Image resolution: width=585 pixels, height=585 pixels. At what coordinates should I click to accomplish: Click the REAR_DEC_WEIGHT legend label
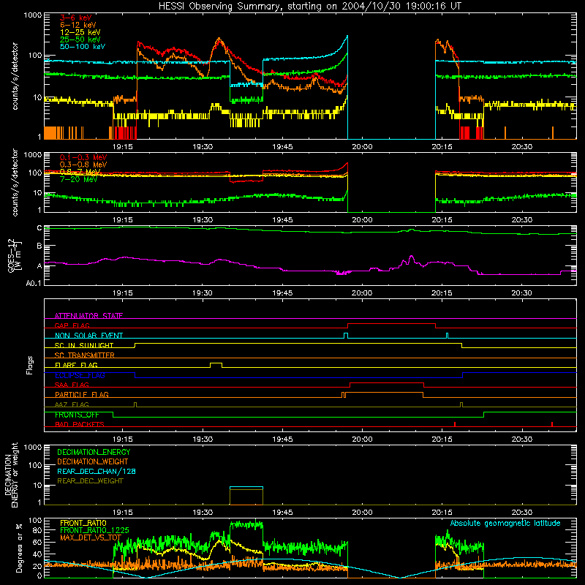point(90,481)
